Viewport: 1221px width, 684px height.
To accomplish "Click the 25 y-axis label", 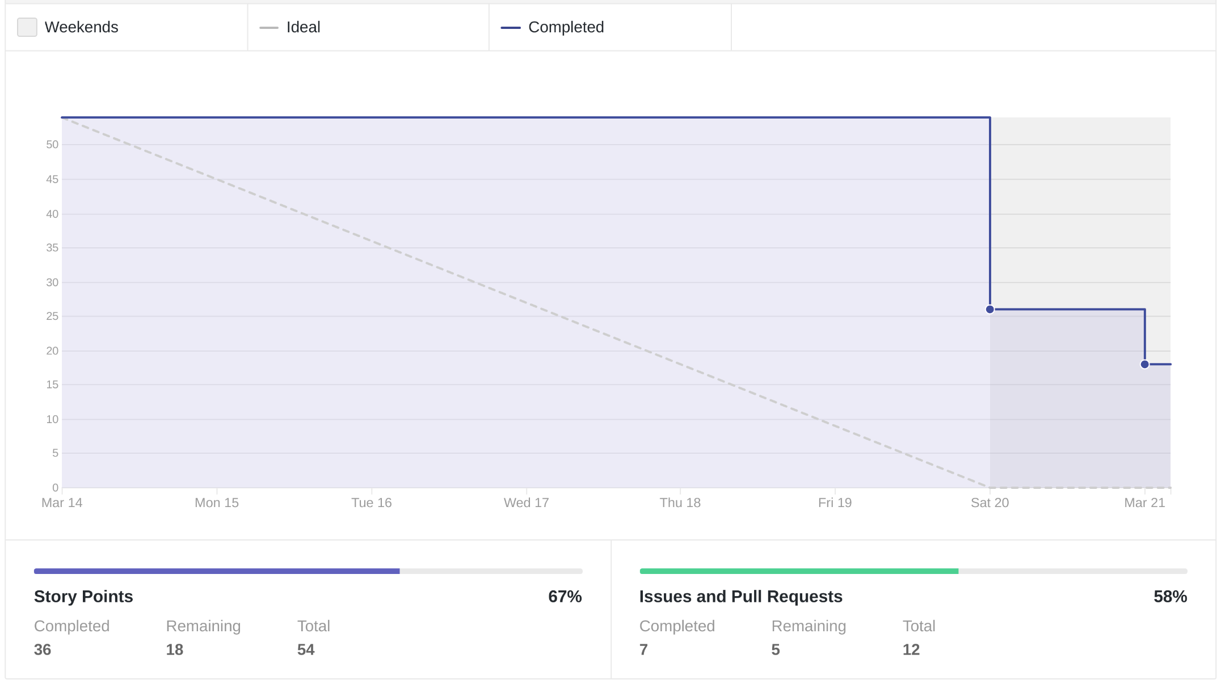I will (x=52, y=316).
